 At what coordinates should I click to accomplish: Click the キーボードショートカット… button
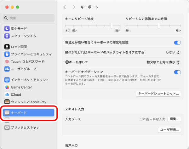[158, 94]
